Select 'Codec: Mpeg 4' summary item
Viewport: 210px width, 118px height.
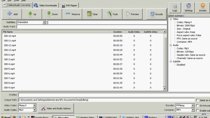click(x=184, y=22)
